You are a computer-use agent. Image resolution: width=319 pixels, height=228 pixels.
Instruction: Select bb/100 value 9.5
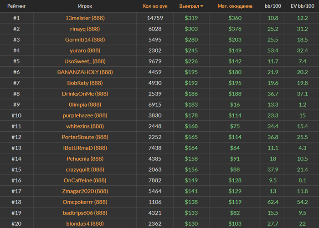coord(273,180)
